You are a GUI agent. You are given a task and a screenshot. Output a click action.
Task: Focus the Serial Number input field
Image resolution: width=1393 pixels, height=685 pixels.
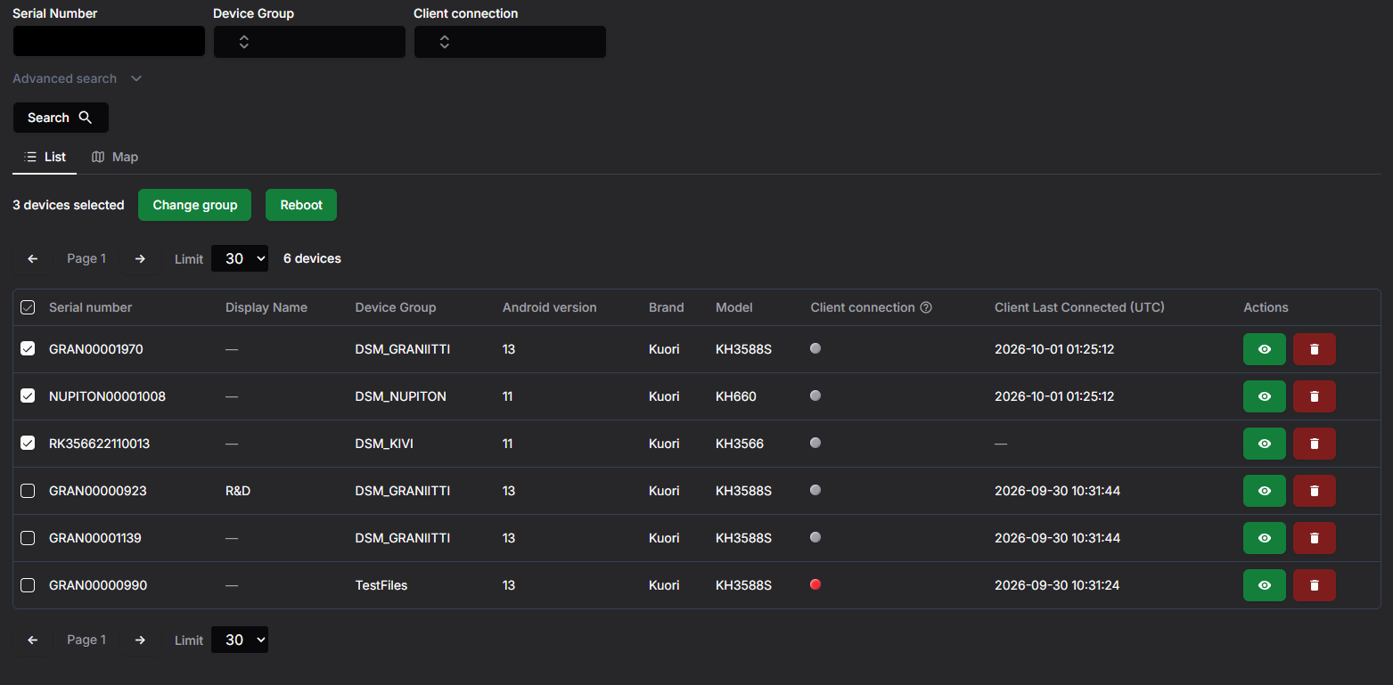(109, 42)
